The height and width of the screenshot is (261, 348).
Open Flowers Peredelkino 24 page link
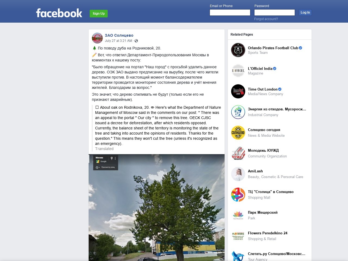pos(268,233)
